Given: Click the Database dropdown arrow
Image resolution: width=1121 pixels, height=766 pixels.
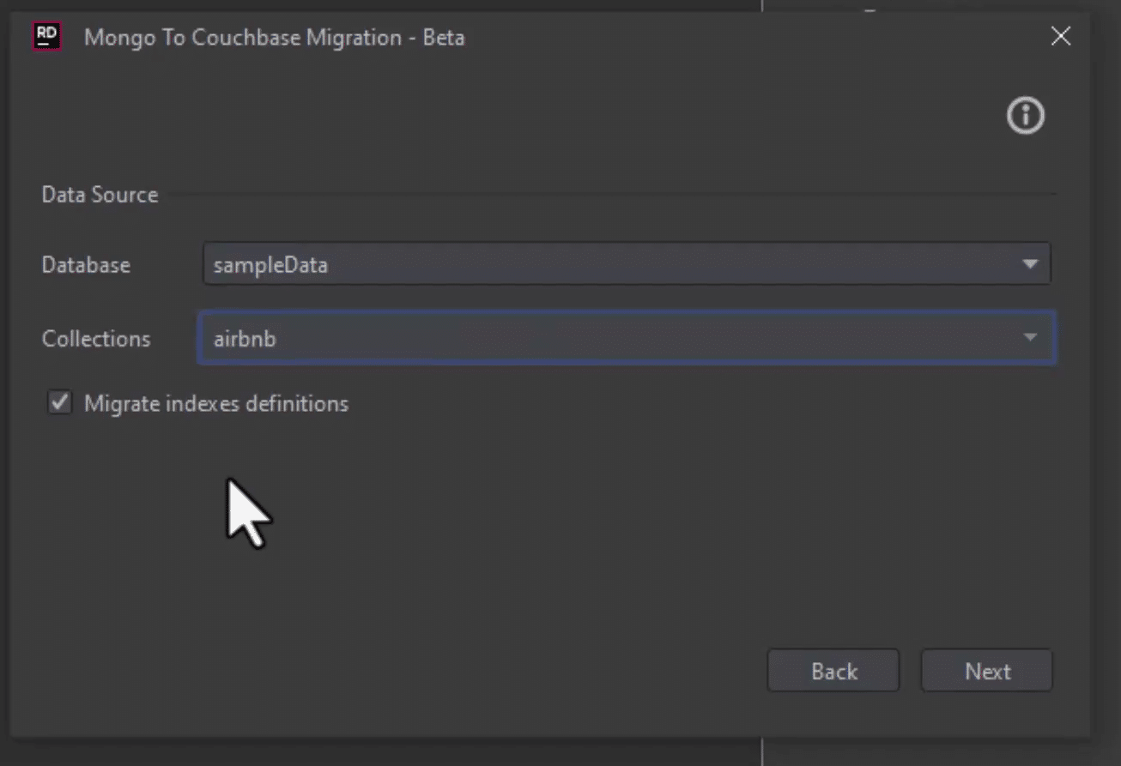Looking at the screenshot, I should click(x=1029, y=264).
